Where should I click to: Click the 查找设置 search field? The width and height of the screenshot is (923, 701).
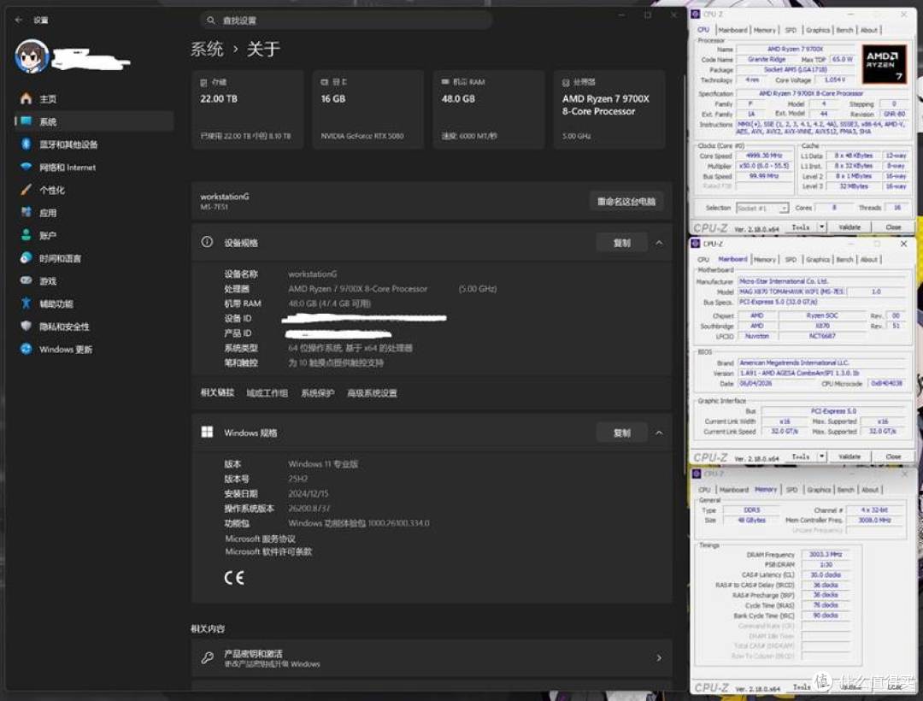[346, 21]
